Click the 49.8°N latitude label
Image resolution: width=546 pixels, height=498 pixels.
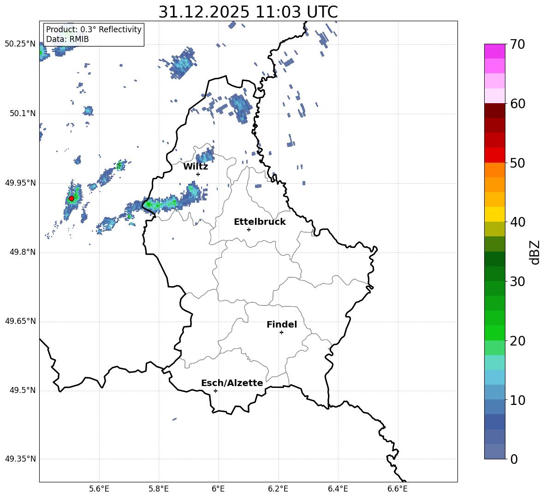coord(23,252)
